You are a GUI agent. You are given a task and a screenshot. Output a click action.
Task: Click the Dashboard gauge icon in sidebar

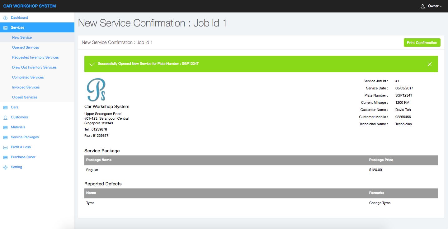5,18
